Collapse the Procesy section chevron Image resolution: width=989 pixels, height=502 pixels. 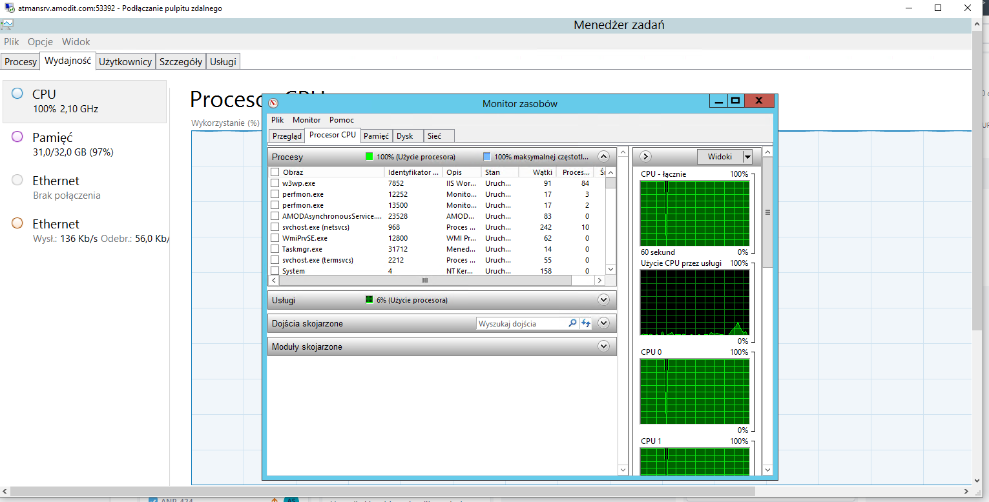603,156
